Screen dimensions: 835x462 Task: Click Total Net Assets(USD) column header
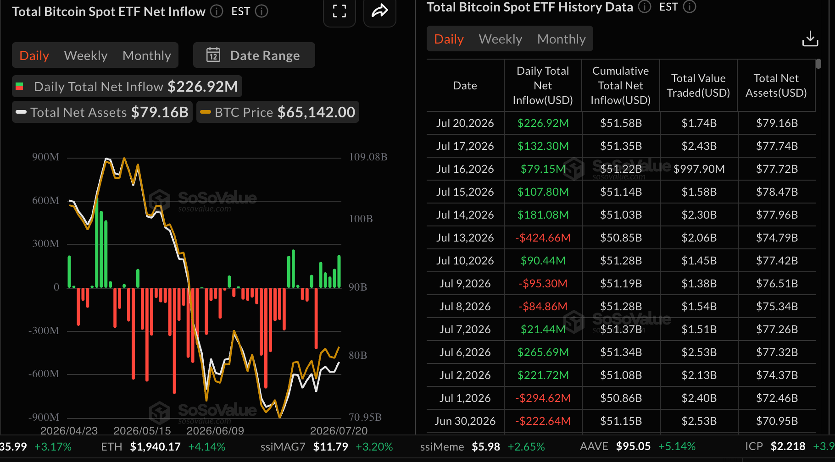[776, 86]
